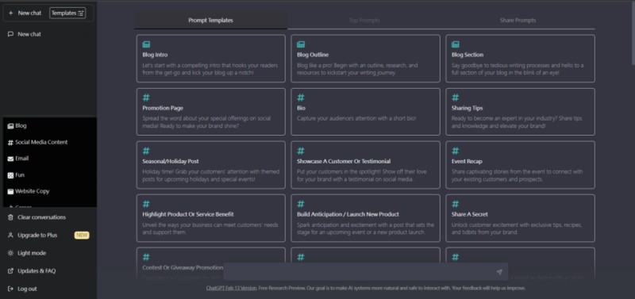Open the Blog Intro template title

tap(155, 55)
